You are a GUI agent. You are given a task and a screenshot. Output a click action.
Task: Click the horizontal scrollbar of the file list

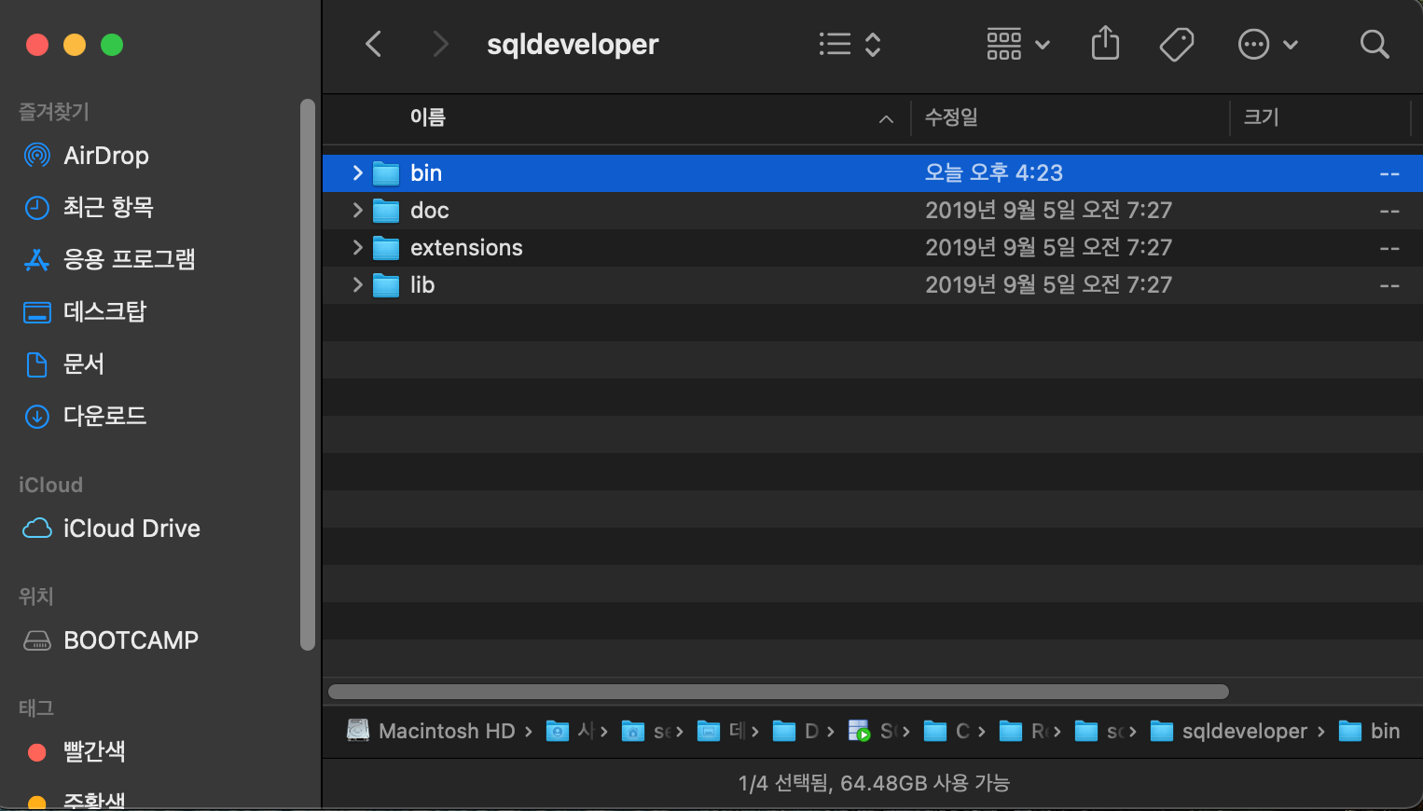[x=779, y=692]
